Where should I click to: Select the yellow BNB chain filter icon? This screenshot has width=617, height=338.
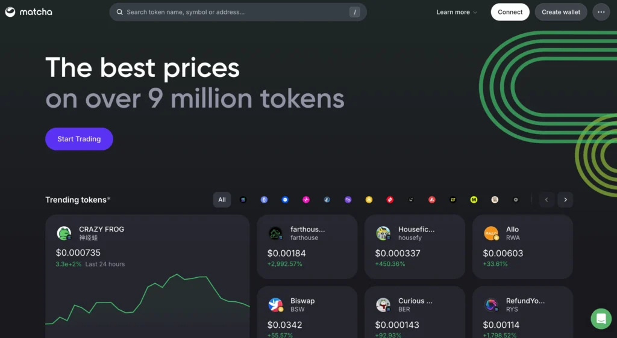(x=369, y=200)
